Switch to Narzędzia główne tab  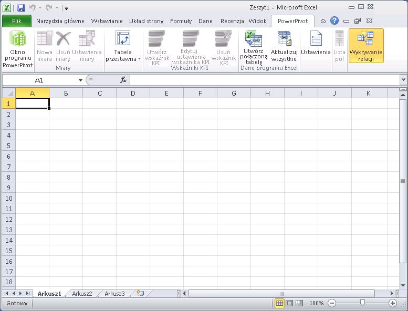coord(60,21)
